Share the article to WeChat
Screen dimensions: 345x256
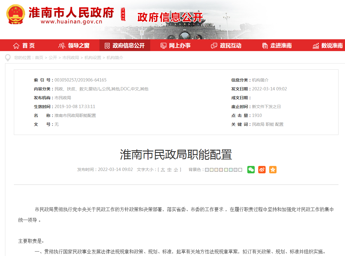(x=251, y=169)
